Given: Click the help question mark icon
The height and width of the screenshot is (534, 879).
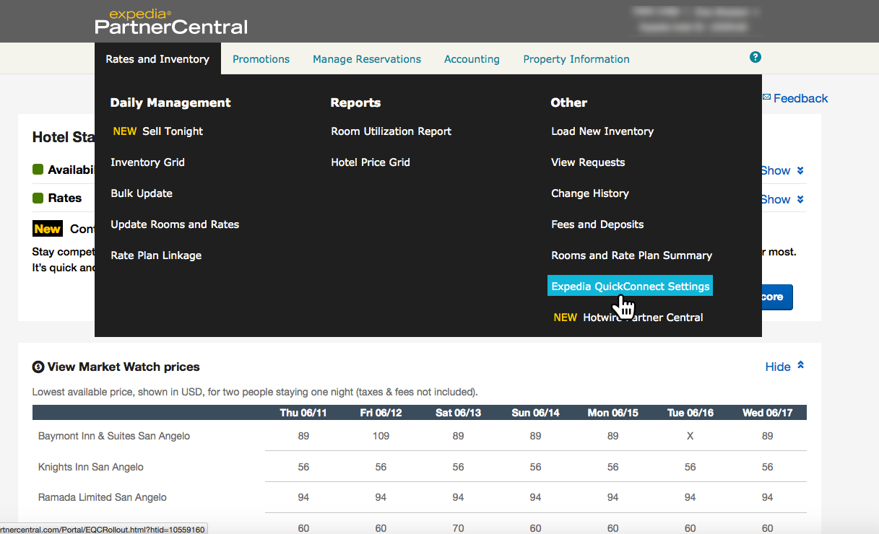Looking at the screenshot, I should (755, 58).
